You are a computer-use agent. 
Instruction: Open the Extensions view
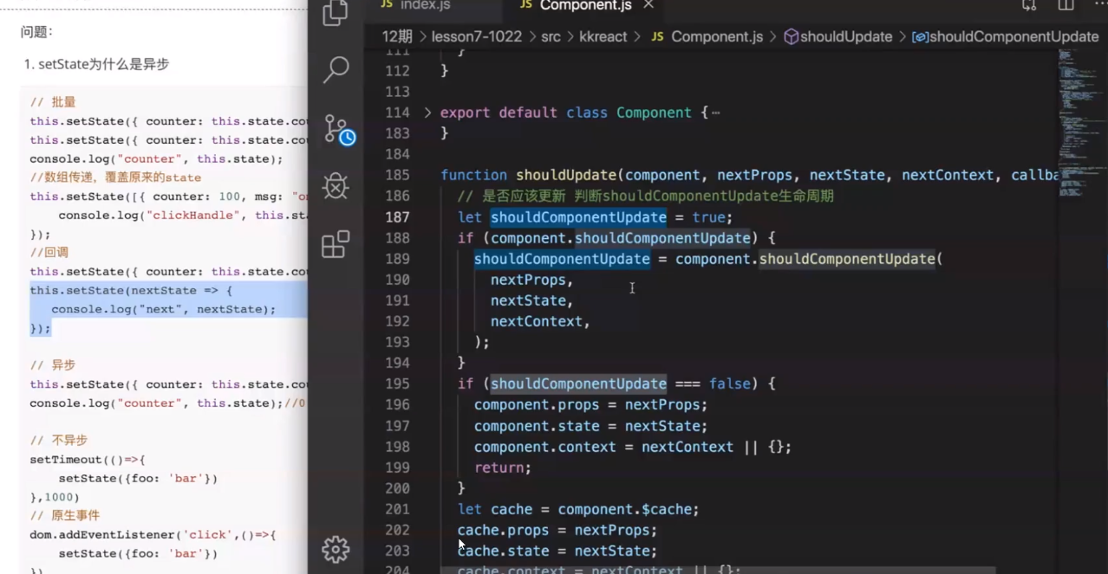tap(335, 244)
